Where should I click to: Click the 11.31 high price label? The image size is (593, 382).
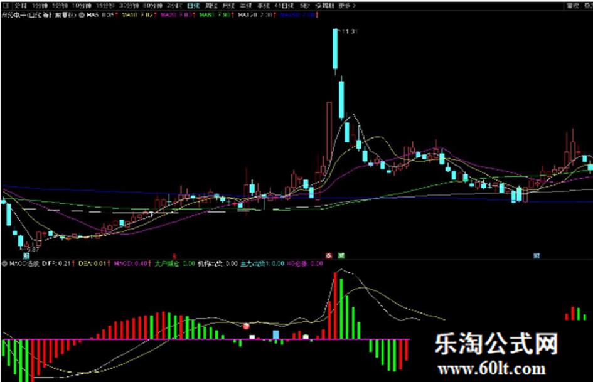350,31
